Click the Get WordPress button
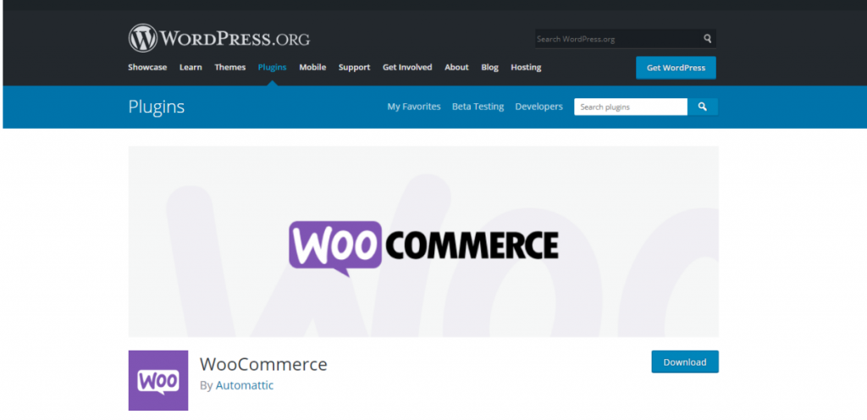The width and height of the screenshot is (867, 420). [x=676, y=68]
